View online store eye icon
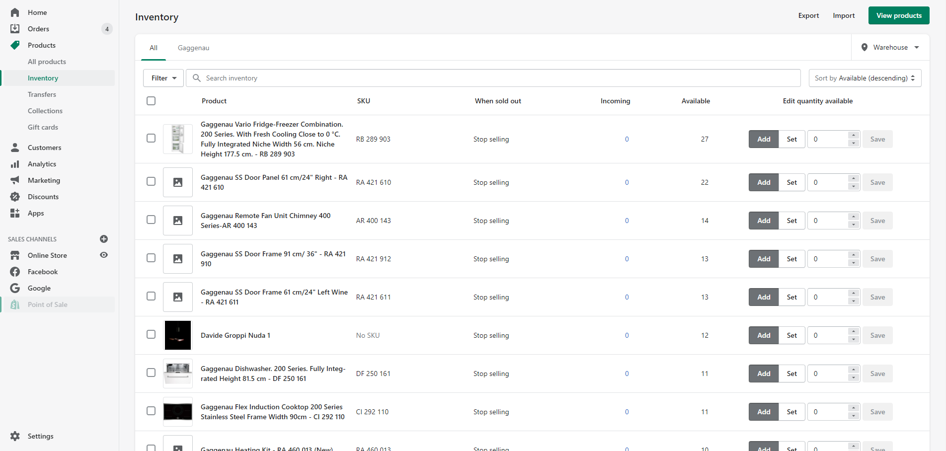This screenshot has height=451, width=946. click(104, 255)
